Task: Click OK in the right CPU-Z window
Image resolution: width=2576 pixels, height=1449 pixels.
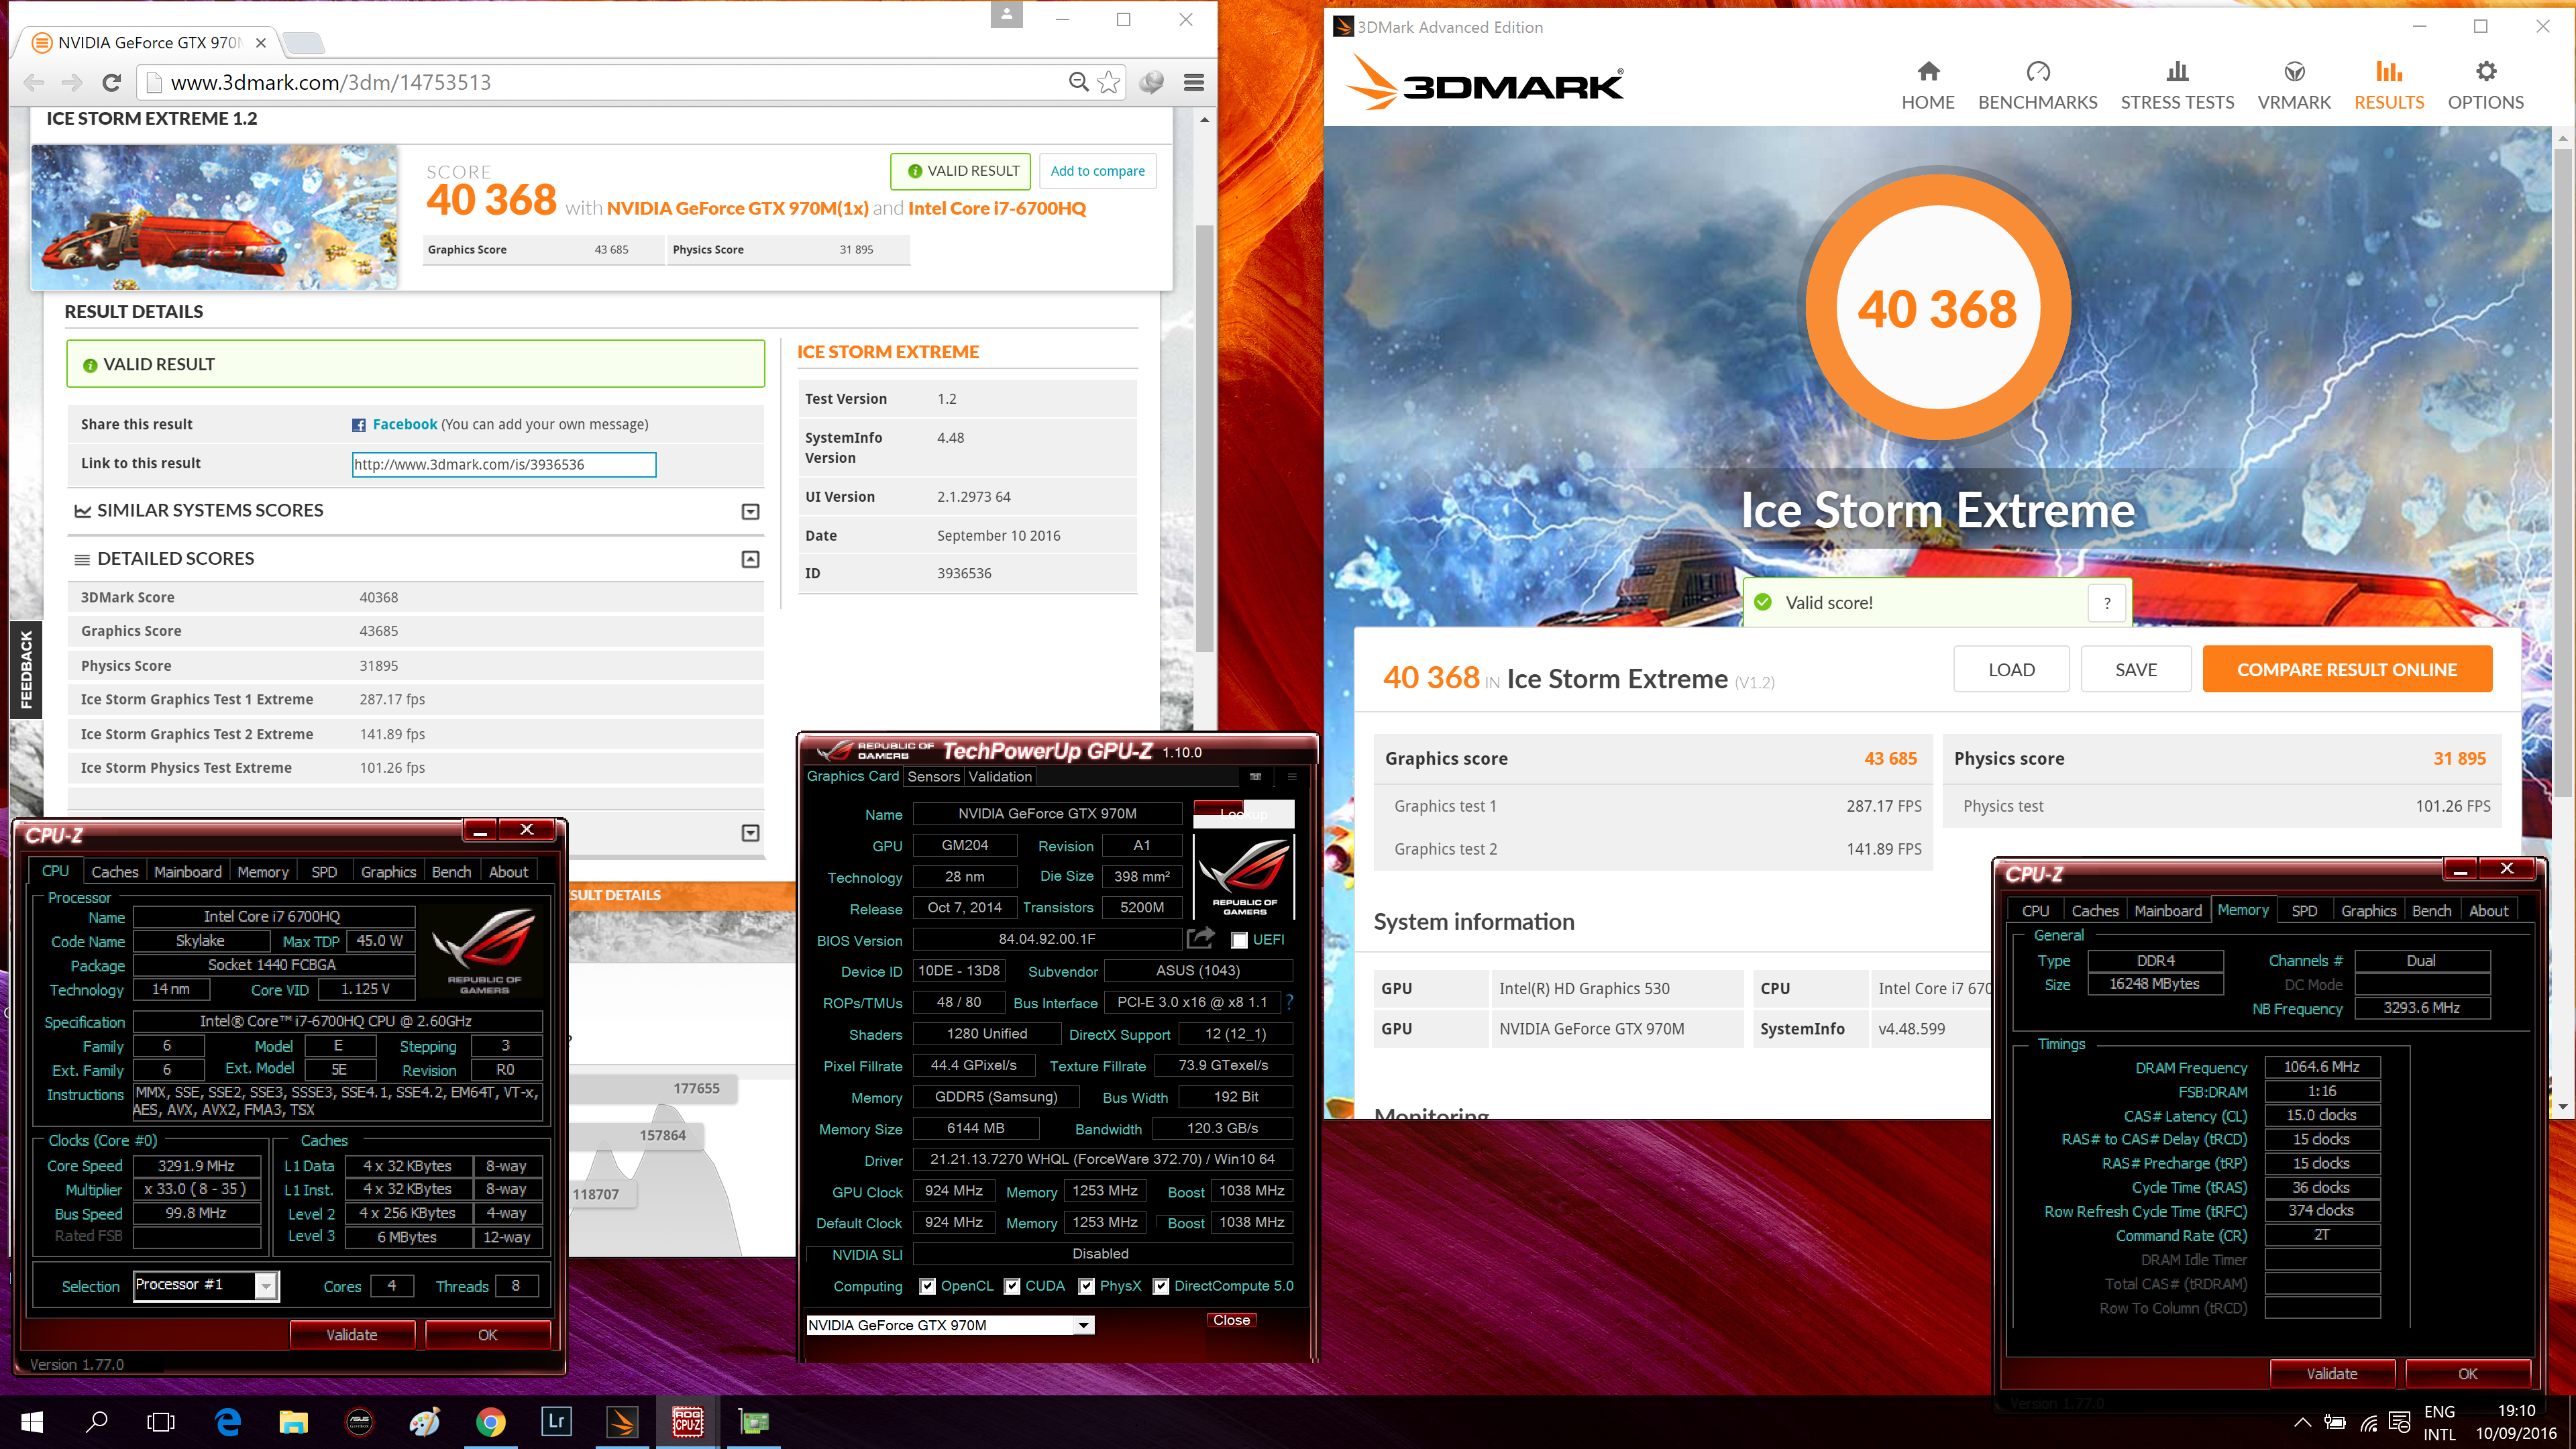Action: (2467, 1374)
